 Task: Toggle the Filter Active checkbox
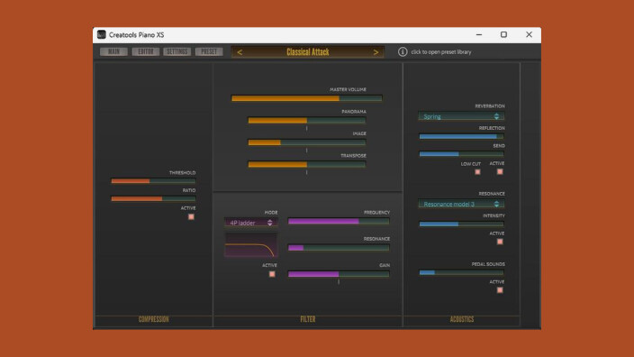click(272, 274)
